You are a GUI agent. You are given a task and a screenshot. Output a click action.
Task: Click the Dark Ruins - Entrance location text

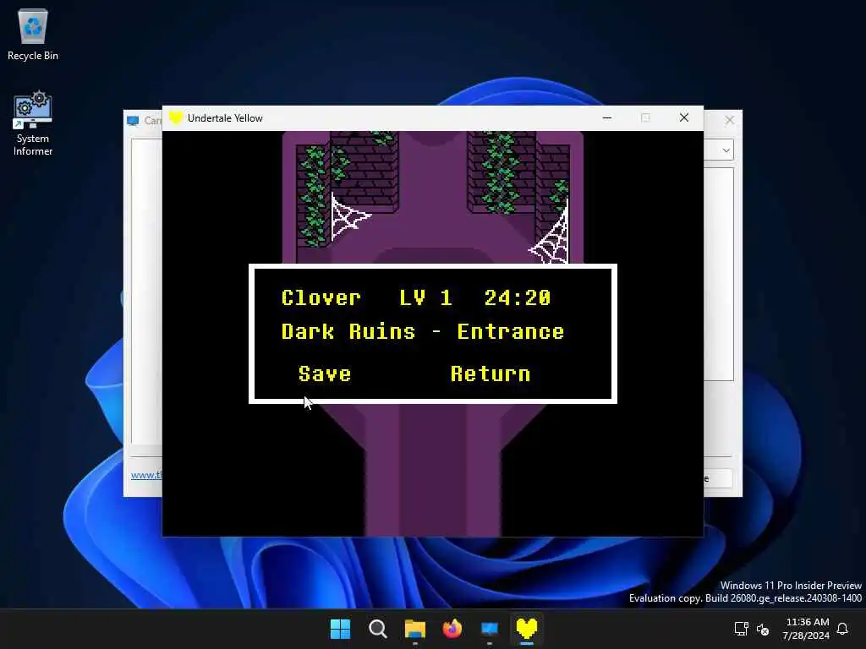(x=423, y=331)
